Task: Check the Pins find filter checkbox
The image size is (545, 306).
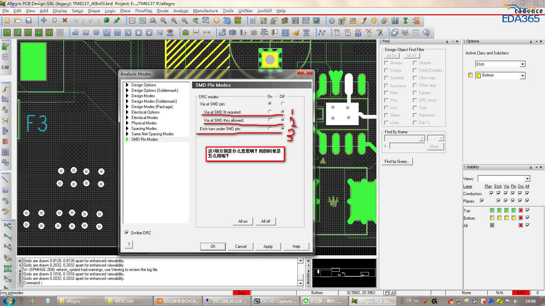Action: click(386, 100)
